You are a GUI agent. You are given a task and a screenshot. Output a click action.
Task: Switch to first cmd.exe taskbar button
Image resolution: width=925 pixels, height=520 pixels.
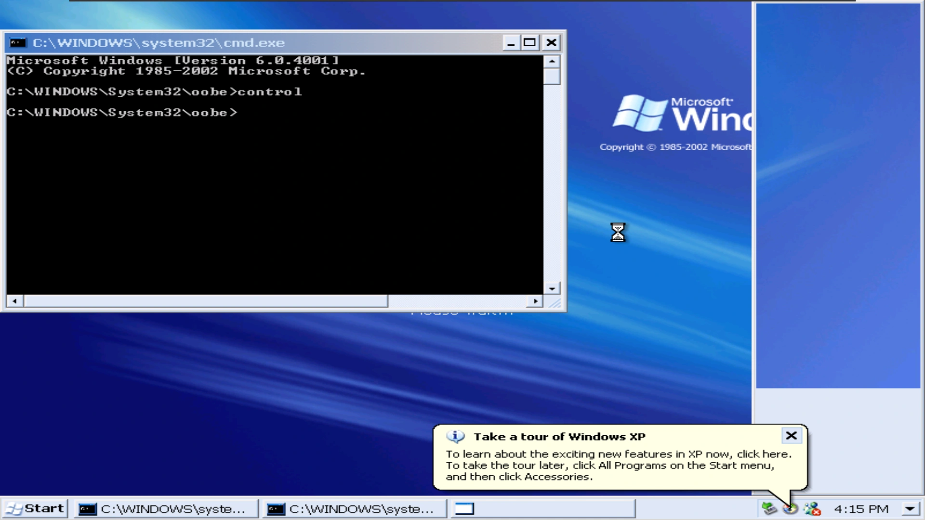point(165,509)
